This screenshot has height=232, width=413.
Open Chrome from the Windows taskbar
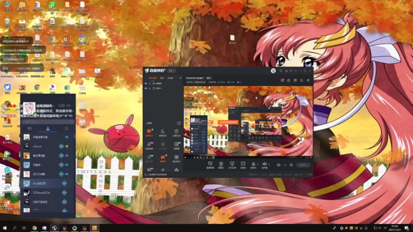click(x=35, y=228)
